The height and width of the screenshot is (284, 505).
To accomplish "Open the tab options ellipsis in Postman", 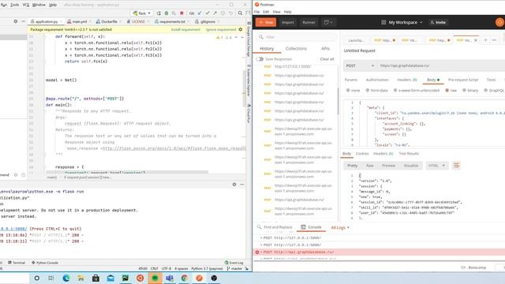I will (x=495, y=40).
